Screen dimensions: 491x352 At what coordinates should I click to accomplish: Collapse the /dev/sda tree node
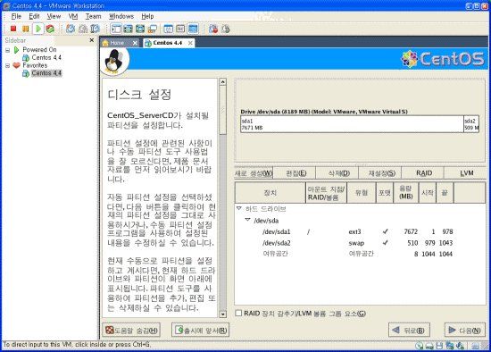(x=247, y=220)
